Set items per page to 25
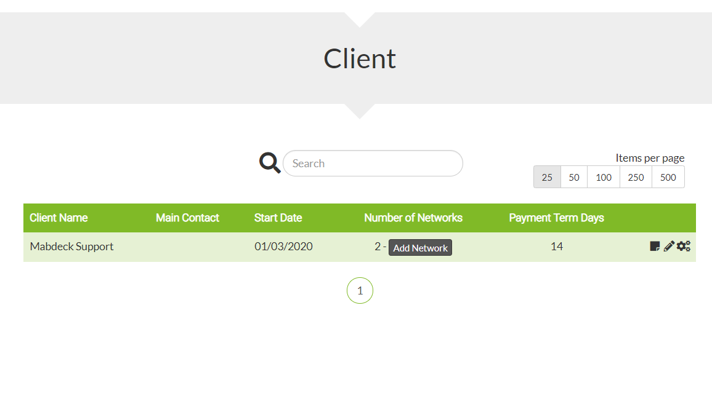The width and height of the screenshot is (712, 399). (547, 177)
